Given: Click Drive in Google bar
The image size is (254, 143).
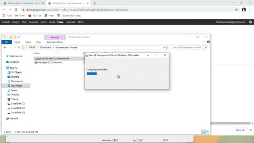Looking at the screenshot, I should pyautogui.click(x=60, y=22).
